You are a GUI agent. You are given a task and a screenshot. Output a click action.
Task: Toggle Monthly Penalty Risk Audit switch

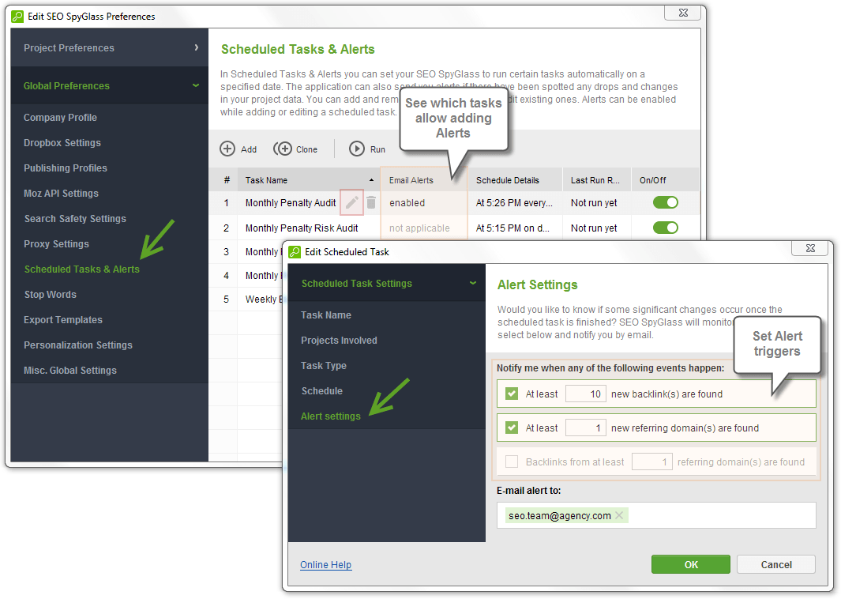click(666, 228)
